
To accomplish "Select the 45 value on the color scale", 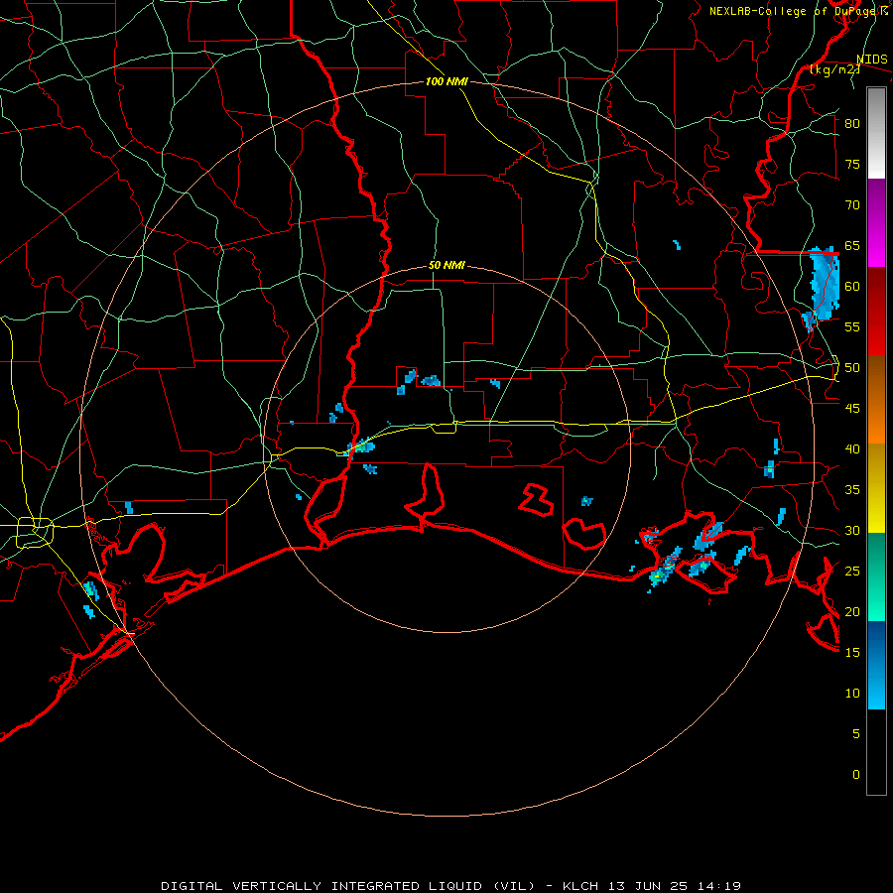I will [x=852, y=409].
